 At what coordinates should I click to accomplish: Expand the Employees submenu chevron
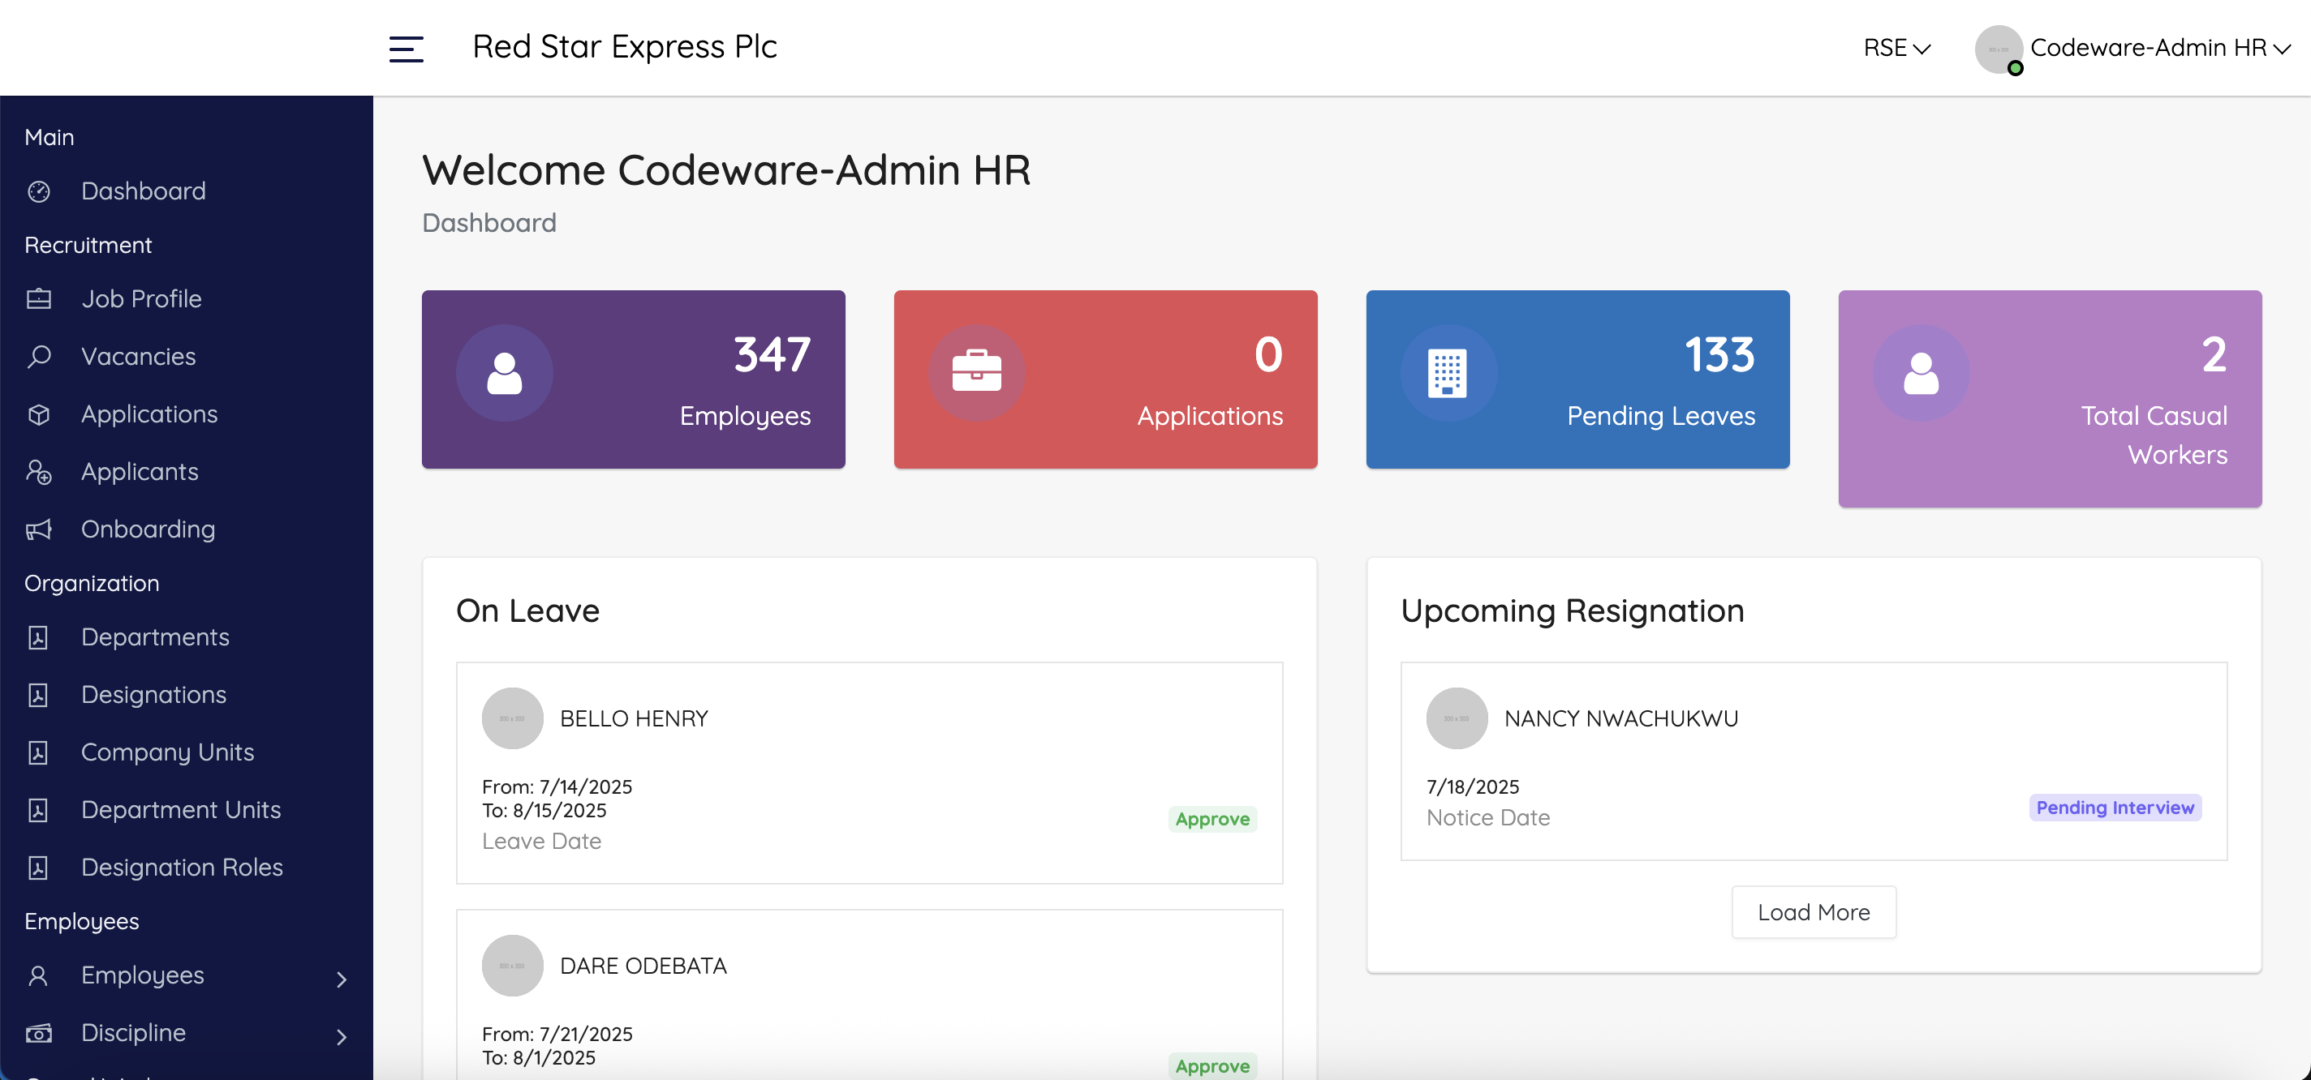tap(341, 979)
